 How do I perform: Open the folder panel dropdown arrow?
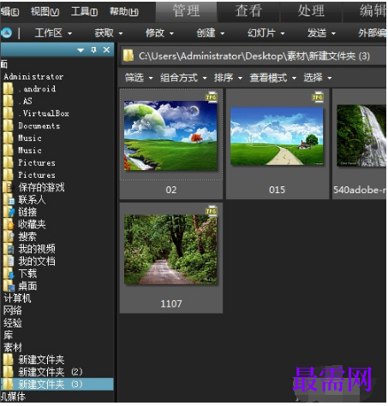point(81,50)
